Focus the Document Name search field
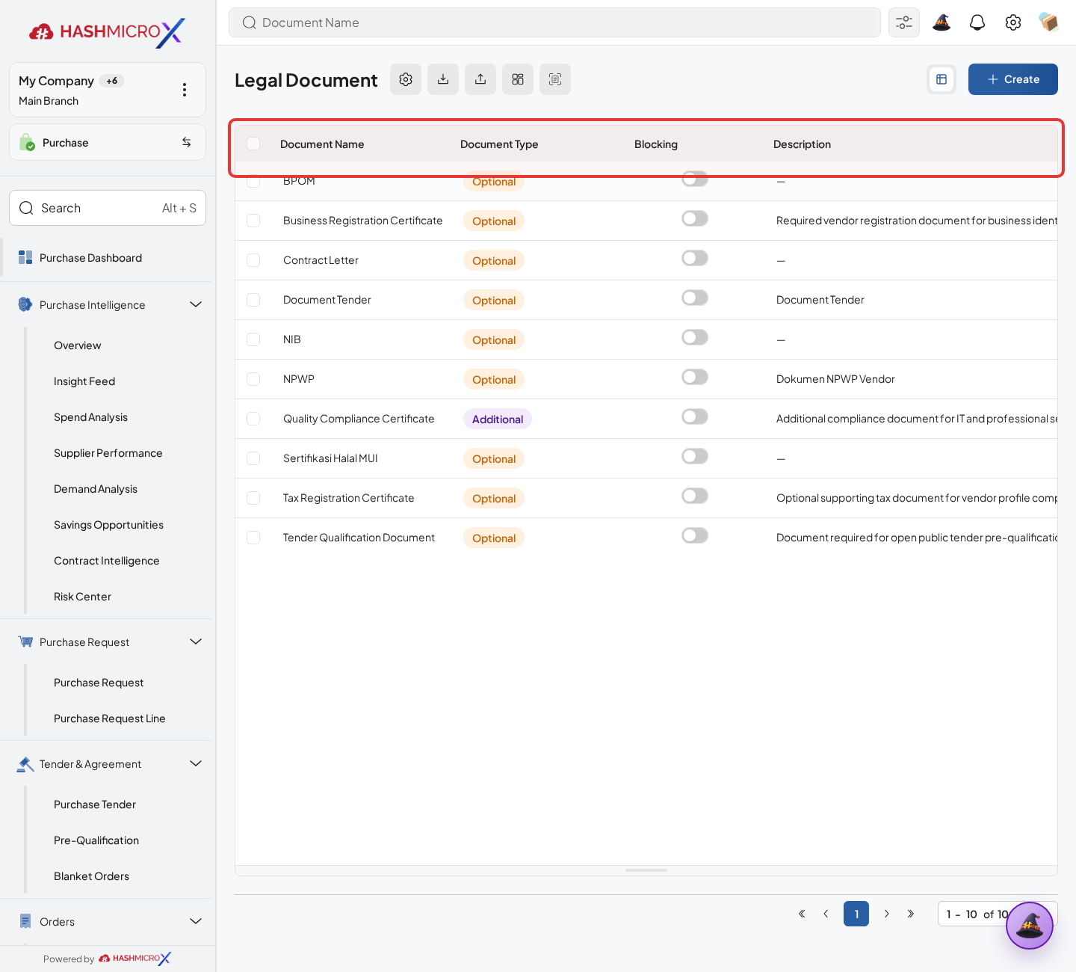Viewport: 1076px width, 972px height. [554, 22]
